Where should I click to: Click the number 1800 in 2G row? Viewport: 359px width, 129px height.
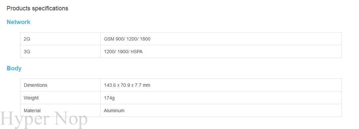(145, 39)
